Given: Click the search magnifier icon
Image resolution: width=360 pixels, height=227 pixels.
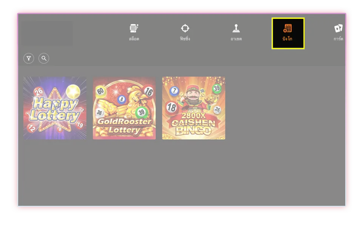Looking at the screenshot, I should 44,58.
